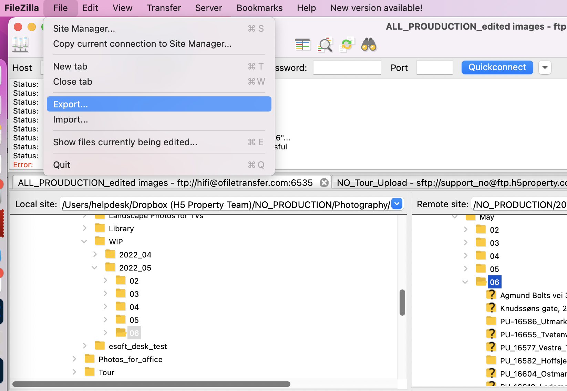Choose Export... from the File menu

159,104
